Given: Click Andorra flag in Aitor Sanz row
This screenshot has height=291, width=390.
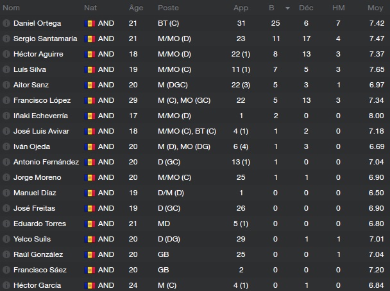Looking at the screenshot, I should click(90, 85).
